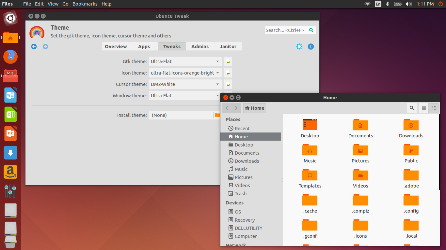The width and height of the screenshot is (446, 250).
Task: Open the OS device in sidebar
Action: (x=250, y=212)
